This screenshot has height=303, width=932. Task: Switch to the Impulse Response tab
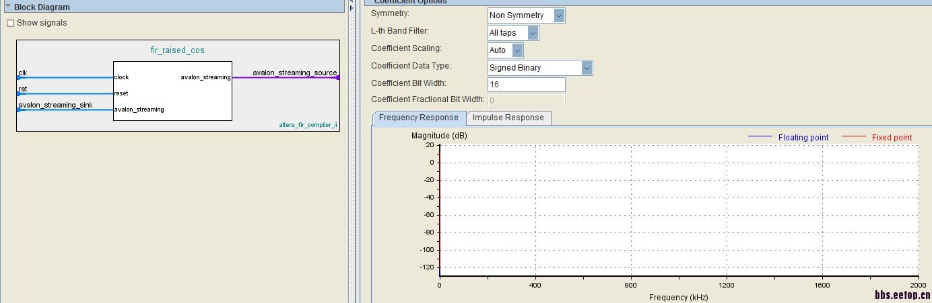pos(508,118)
